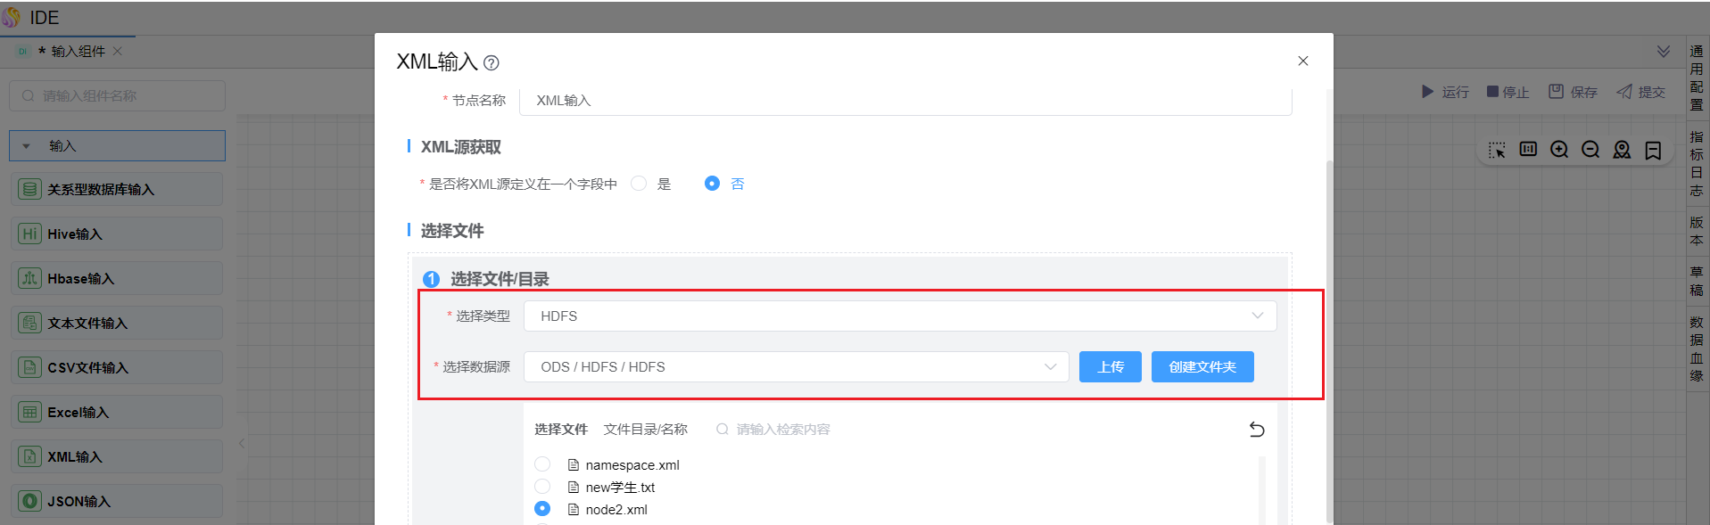The width and height of the screenshot is (1710, 525).
Task: Click the Submit (提交) paper plane icon
Action: click(1624, 92)
